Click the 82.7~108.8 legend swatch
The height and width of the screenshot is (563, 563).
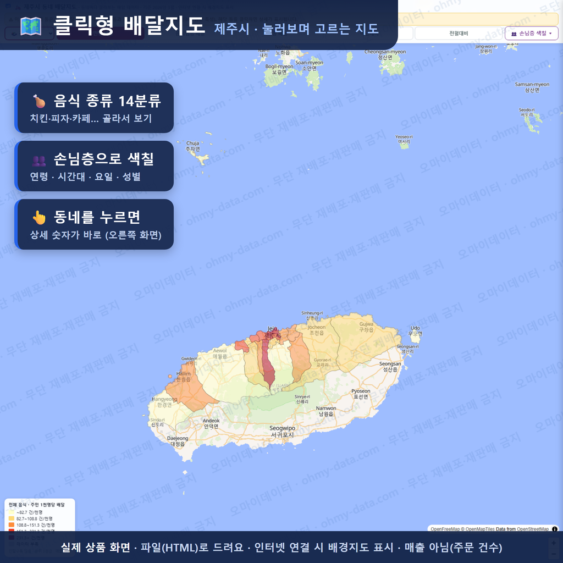(12, 518)
